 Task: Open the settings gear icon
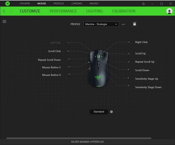143,4
